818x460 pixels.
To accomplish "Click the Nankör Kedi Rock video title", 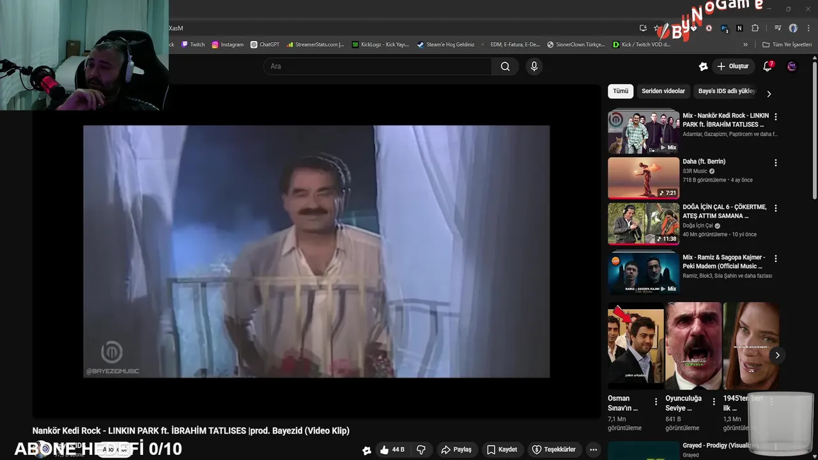I will tap(191, 431).
